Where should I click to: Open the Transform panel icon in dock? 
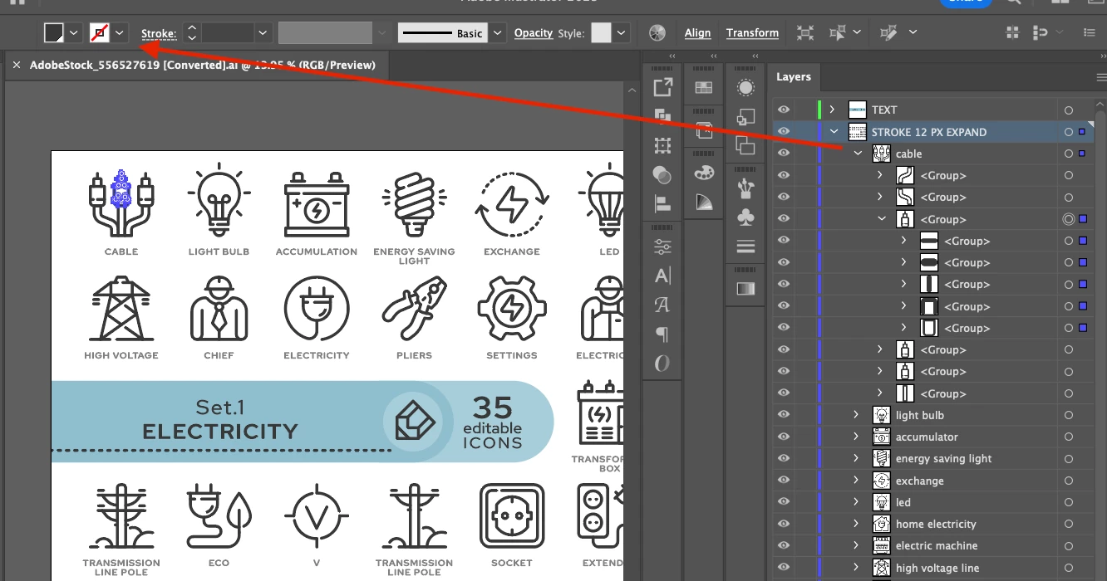pos(662,145)
